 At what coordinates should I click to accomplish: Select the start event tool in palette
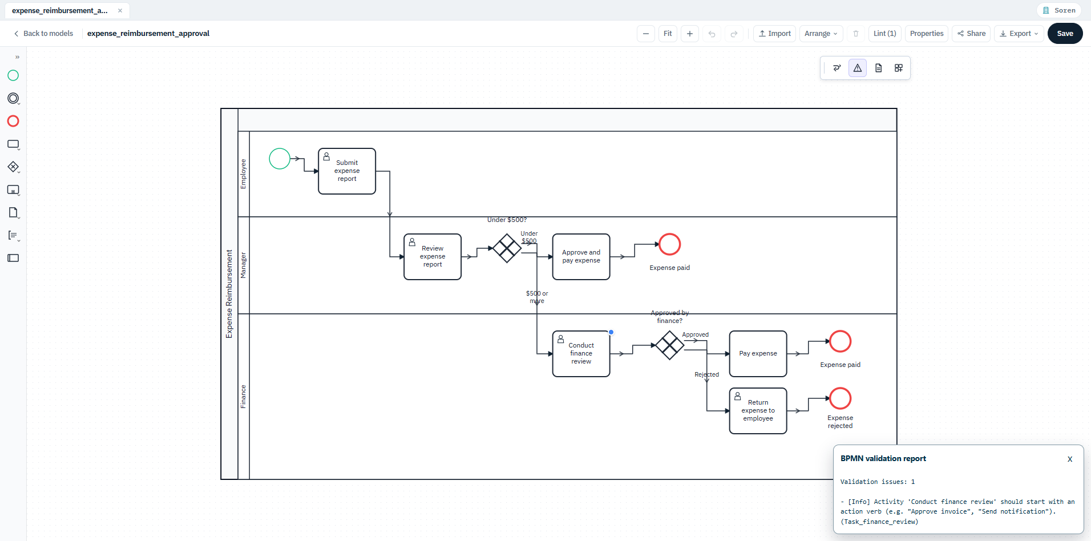point(13,75)
